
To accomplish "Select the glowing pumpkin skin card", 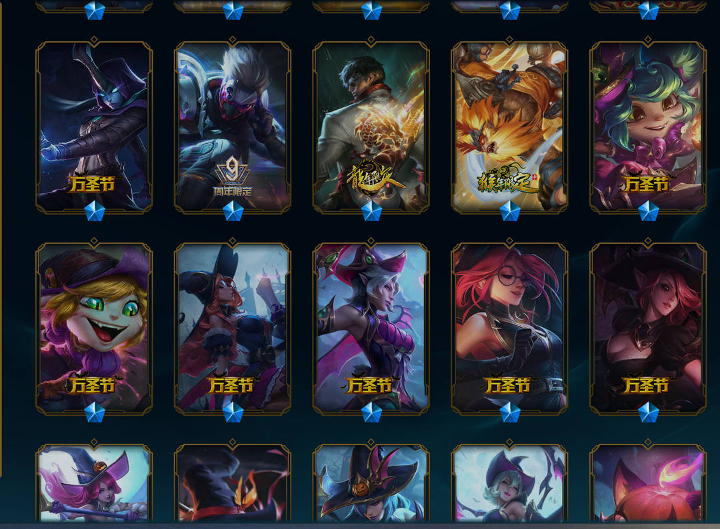I will [x=648, y=484].
